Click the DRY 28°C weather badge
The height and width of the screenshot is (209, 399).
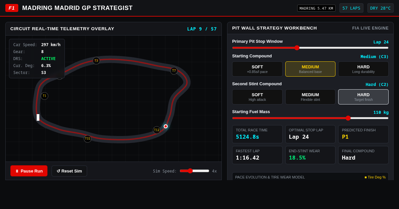point(380,8)
